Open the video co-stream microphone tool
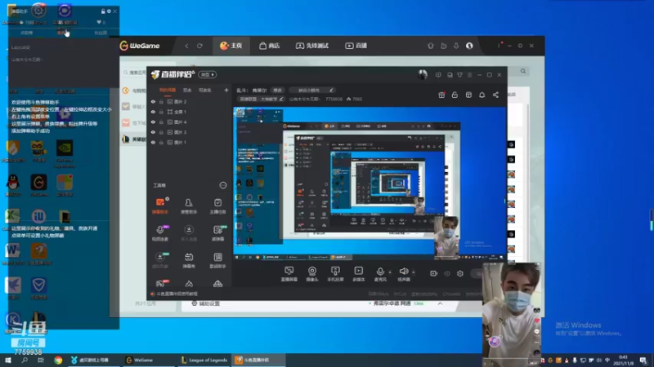The width and height of the screenshot is (654, 367). (x=159, y=232)
